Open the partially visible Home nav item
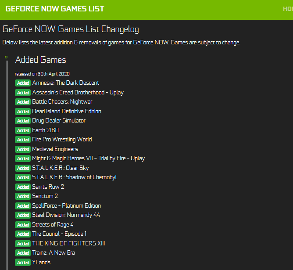 pos(288,9)
